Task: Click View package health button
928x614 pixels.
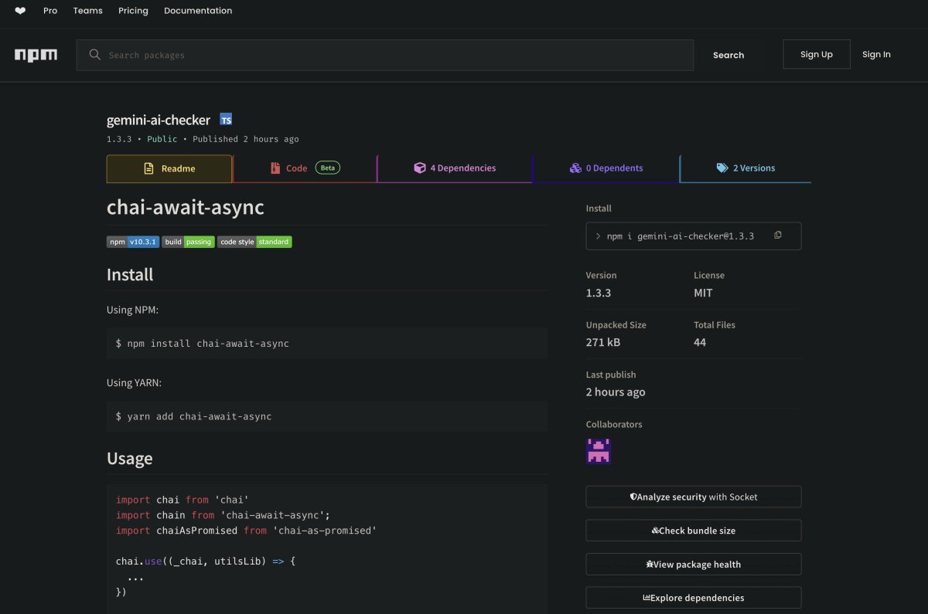Action: (694, 564)
